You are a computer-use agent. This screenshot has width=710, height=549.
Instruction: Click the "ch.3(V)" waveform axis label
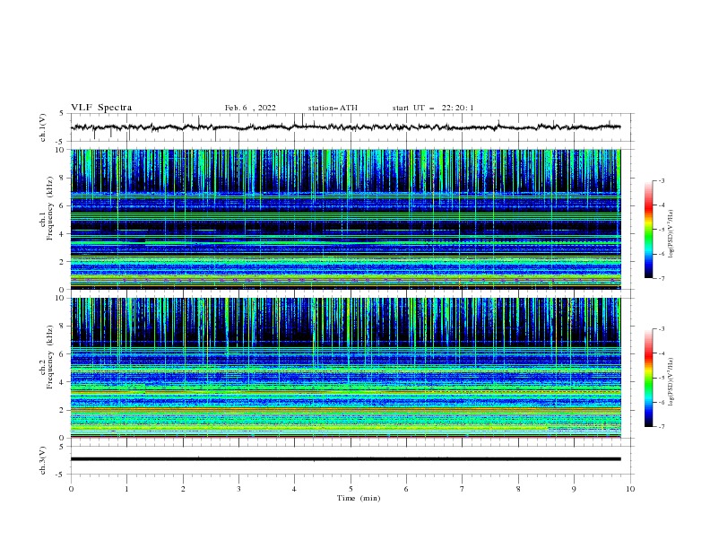pyautogui.click(x=43, y=461)
